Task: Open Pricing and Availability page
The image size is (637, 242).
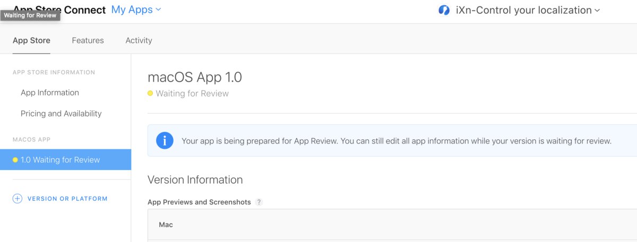Action: coord(61,113)
